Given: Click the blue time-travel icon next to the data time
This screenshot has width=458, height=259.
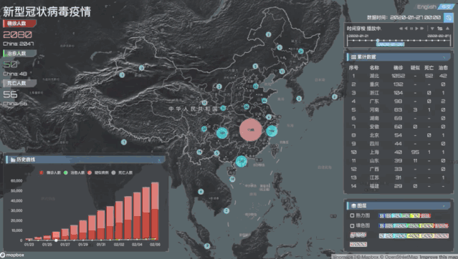Looking at the screenshot, I should [x=449, y=17].
